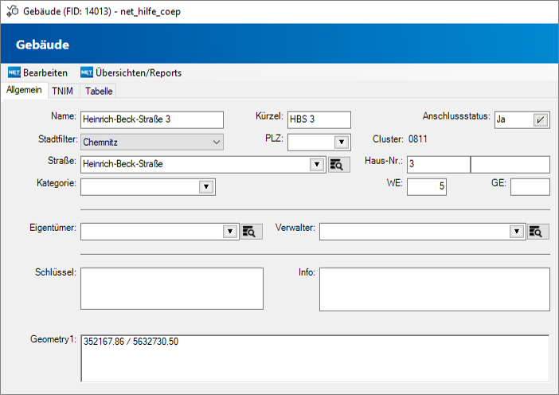Click the PLZ combo box field
Viewport: 559px width, 395px height.
pyautogui.click(x=319, y=143)
